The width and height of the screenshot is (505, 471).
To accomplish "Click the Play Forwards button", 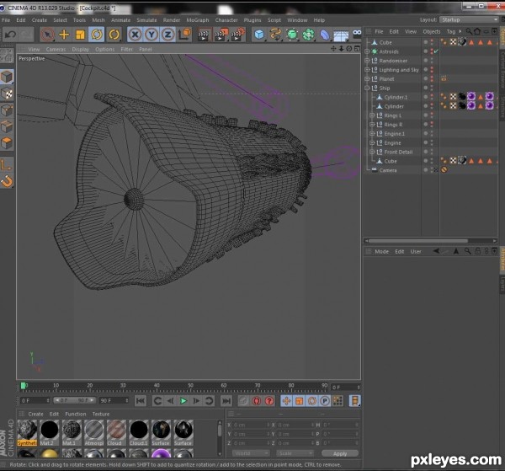I will click(x=183, y=401).
